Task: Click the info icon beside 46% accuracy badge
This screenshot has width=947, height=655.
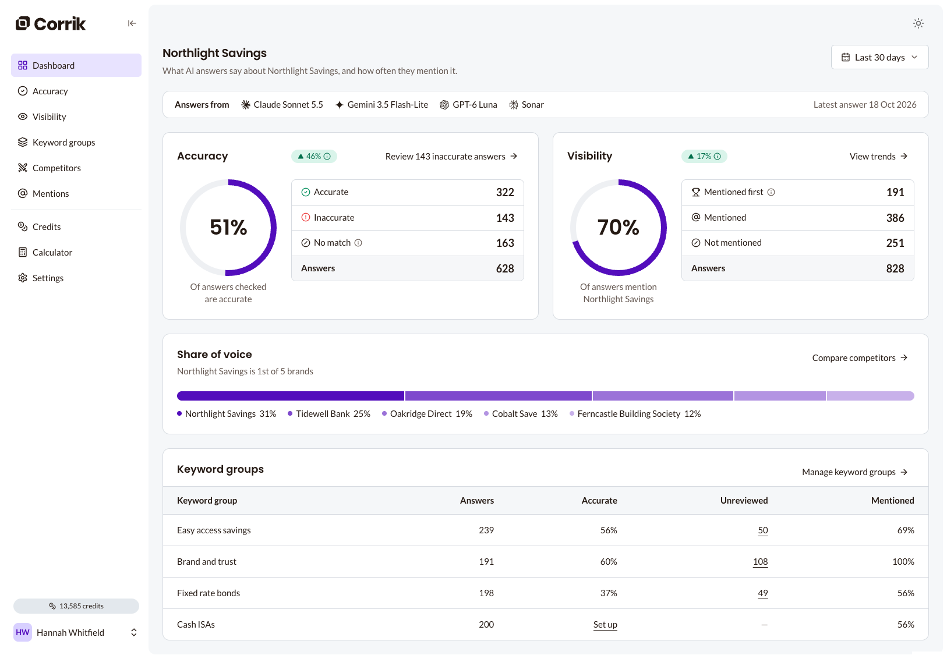Action: 327,156
